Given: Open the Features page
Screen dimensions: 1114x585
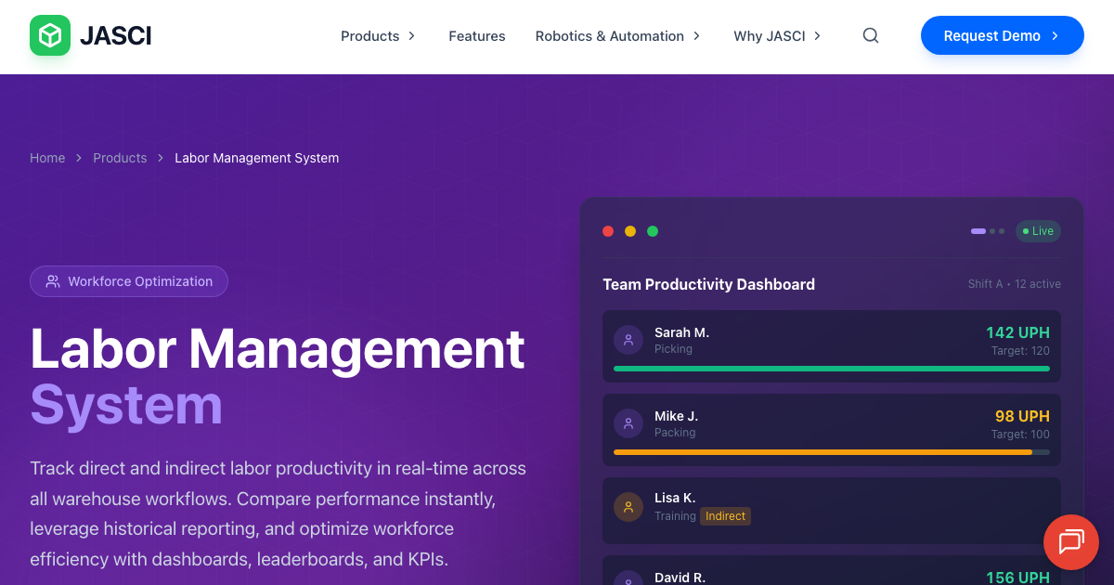Looking at the screenshot, I should 477,36.
